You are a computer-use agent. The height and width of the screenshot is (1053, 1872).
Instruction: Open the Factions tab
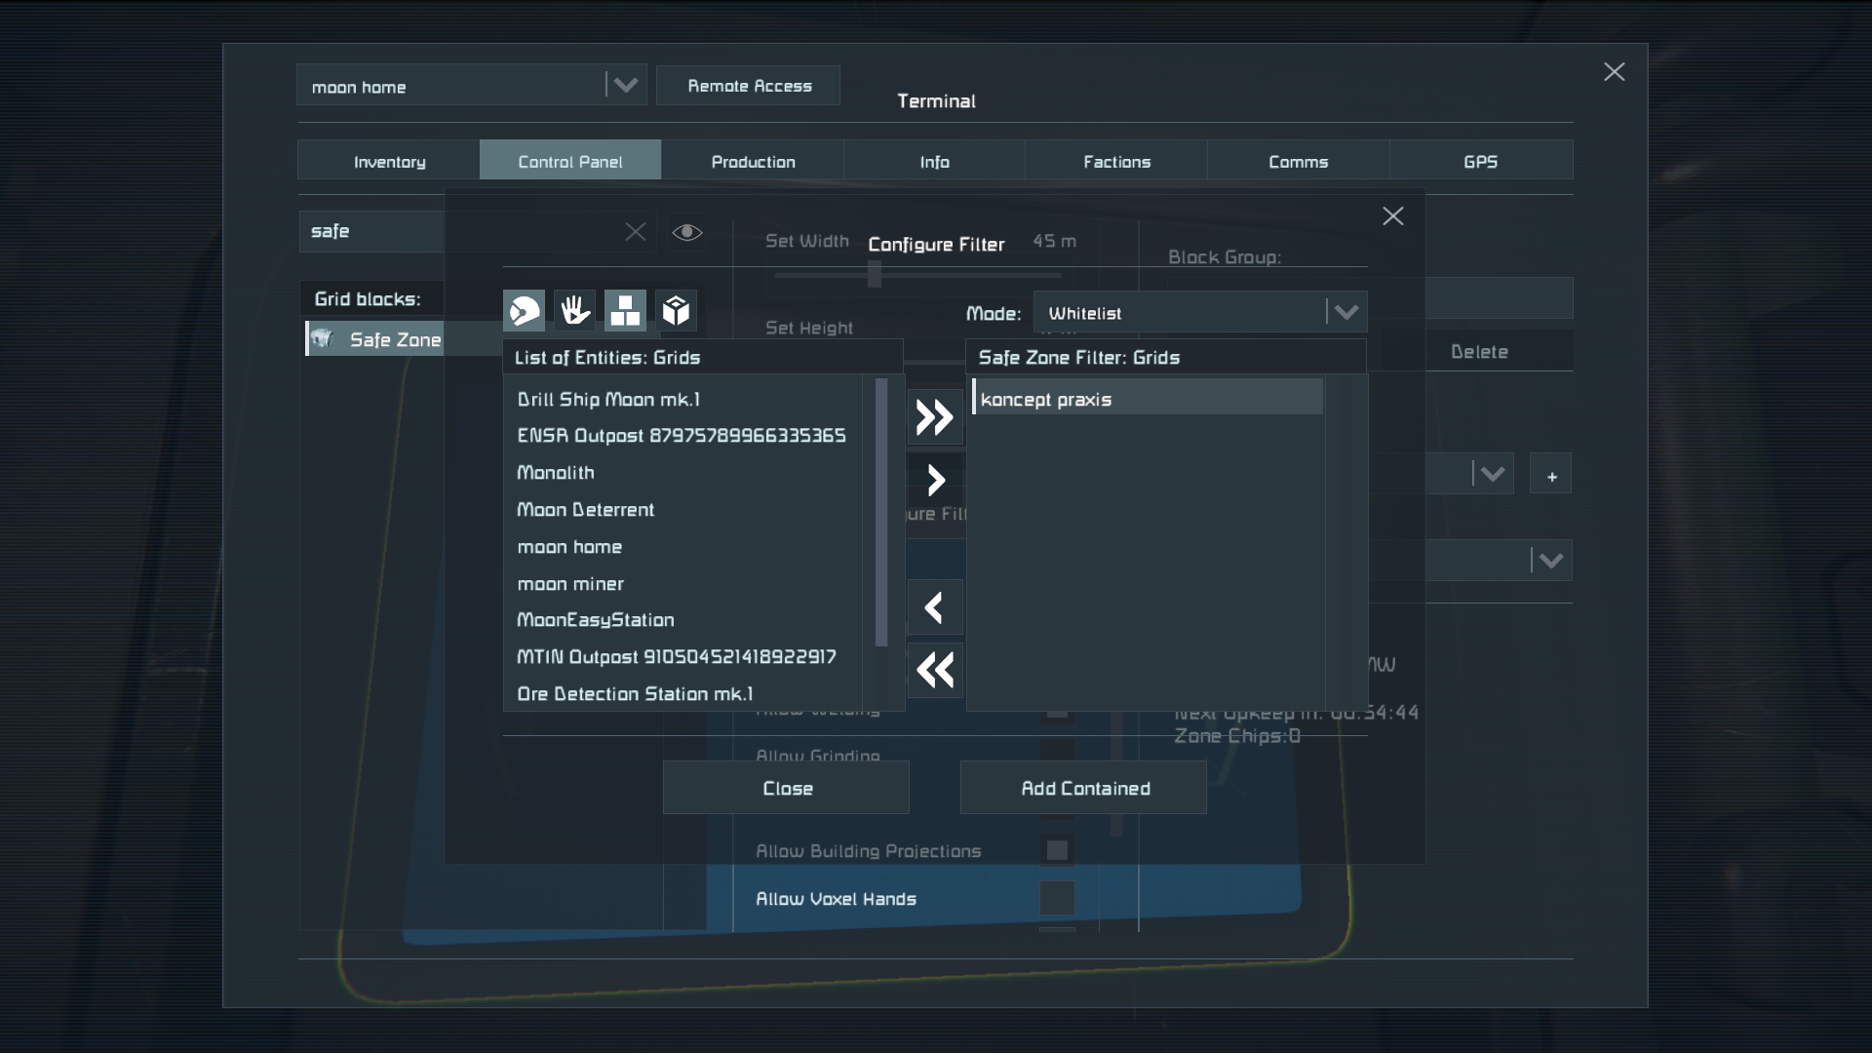(1116, 161)
